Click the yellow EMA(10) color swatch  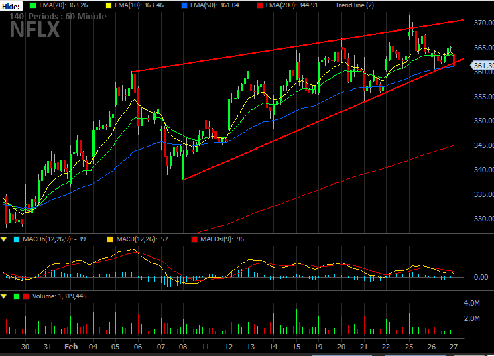click(x=109, y=5)
